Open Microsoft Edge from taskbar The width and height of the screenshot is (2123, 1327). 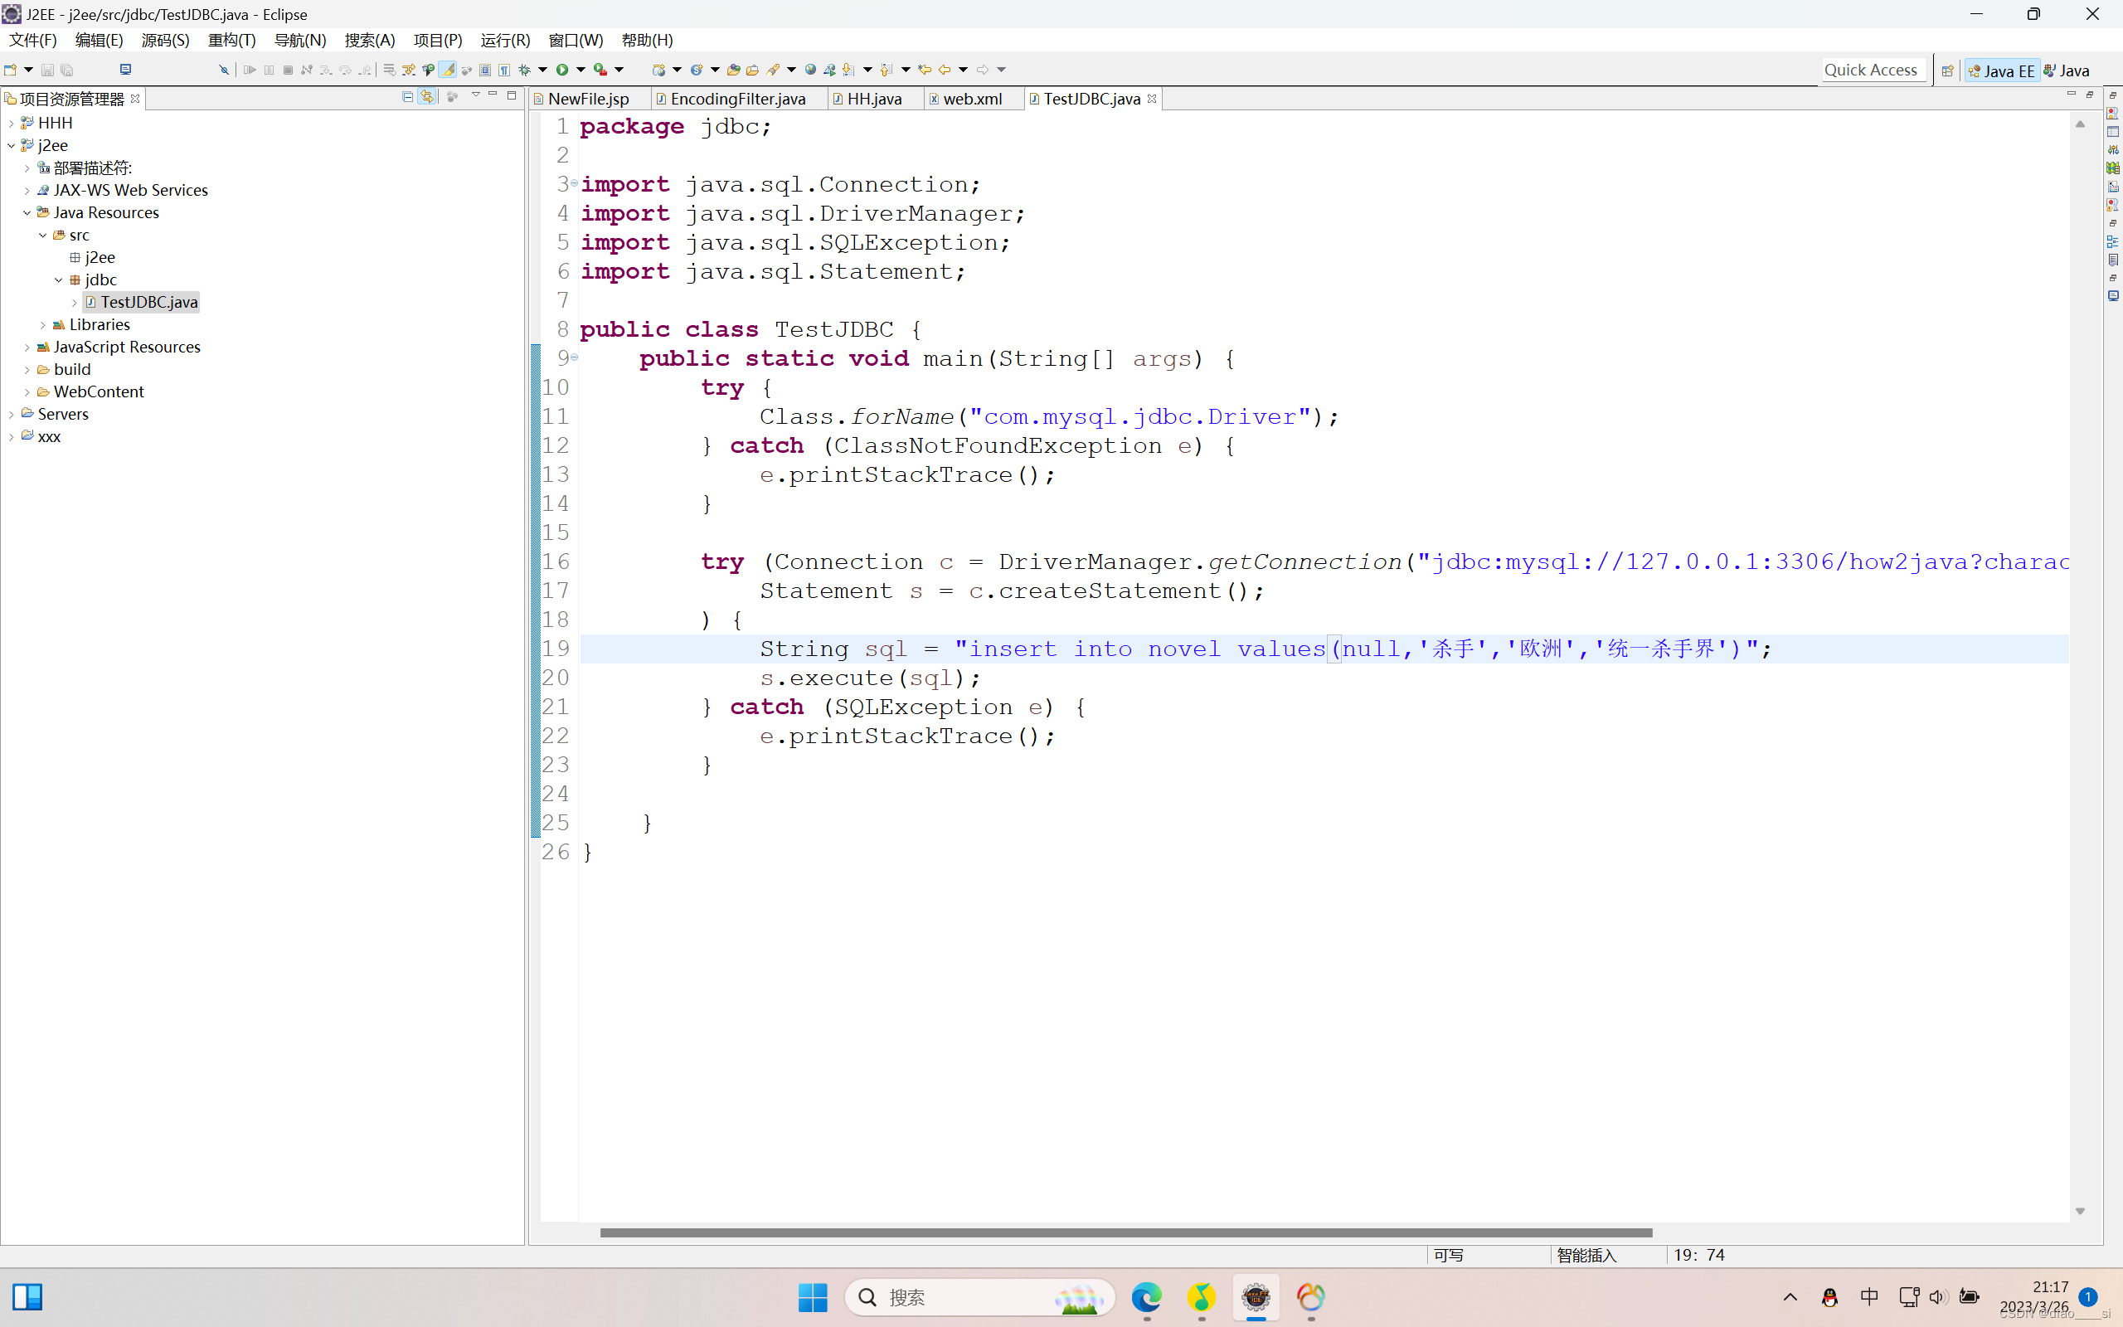(x=1146, y=1296)
